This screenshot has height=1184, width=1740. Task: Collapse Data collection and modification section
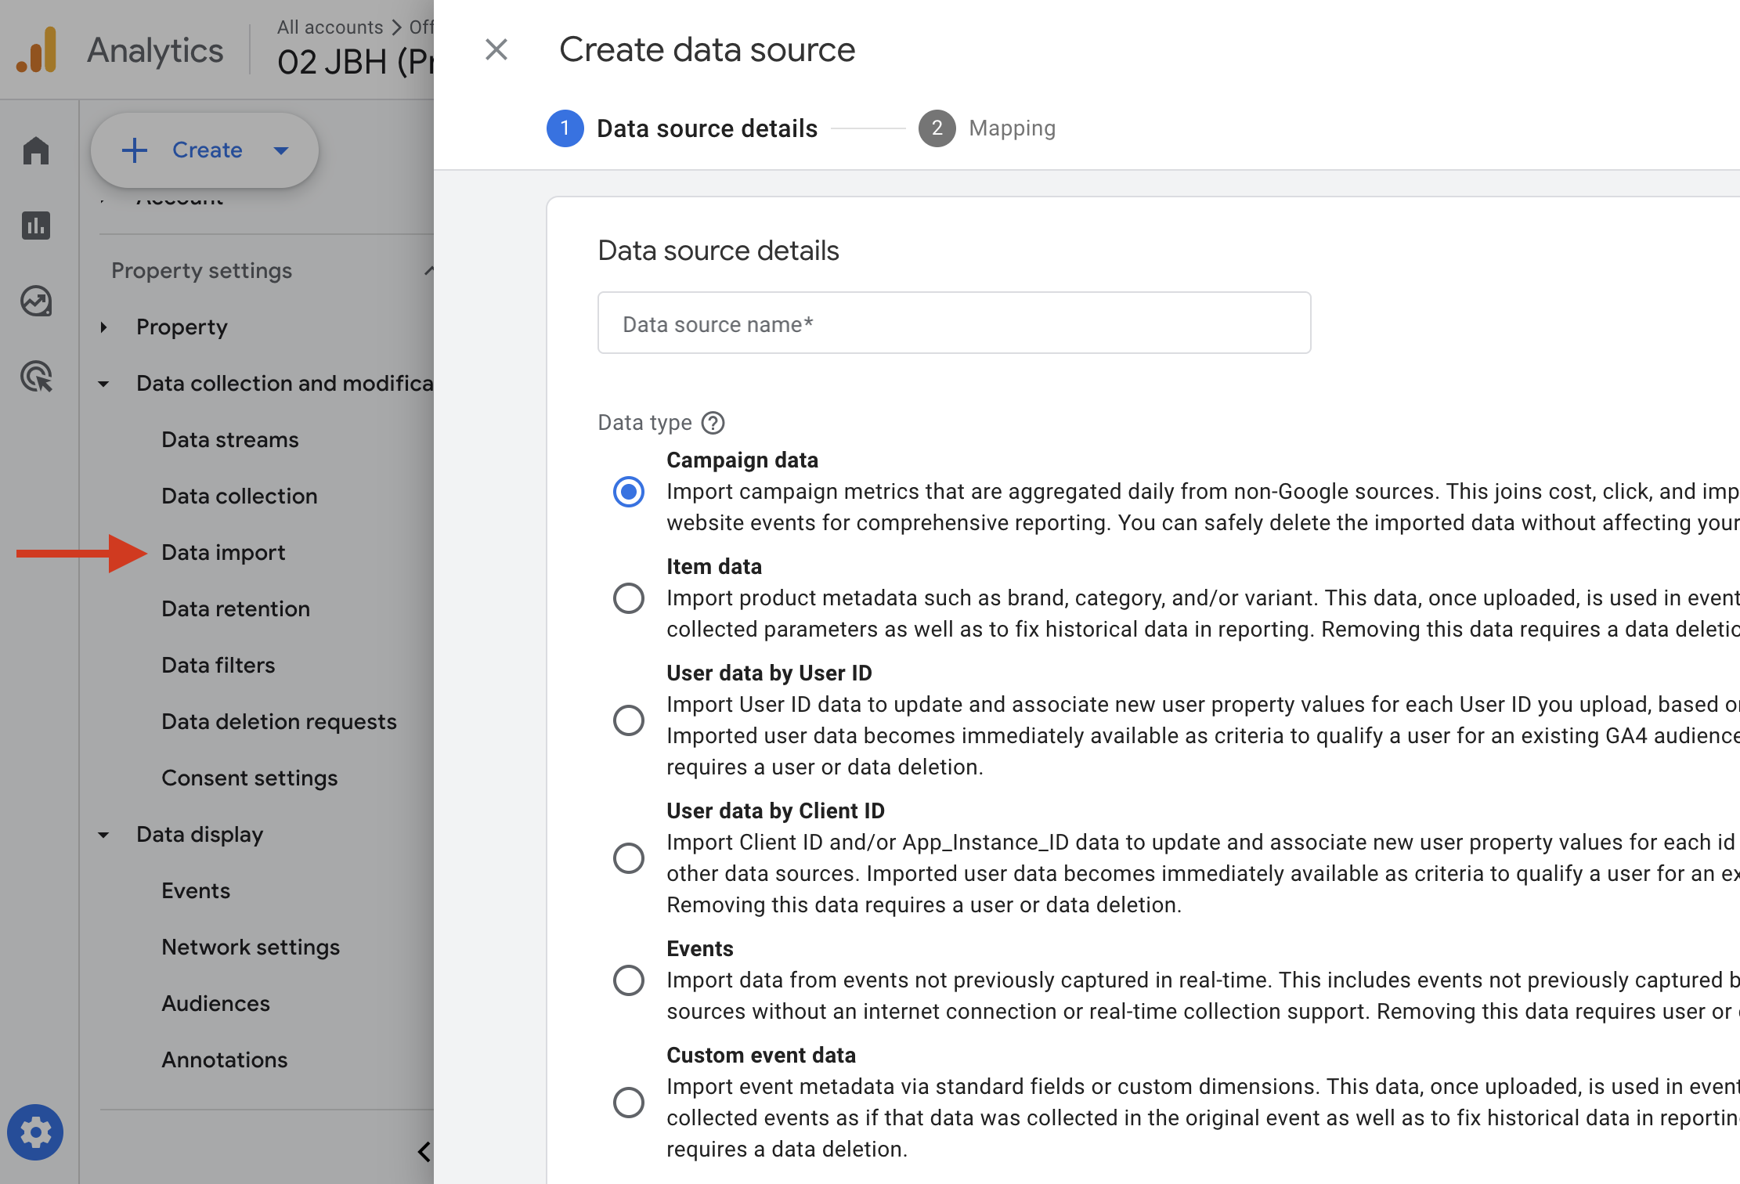point(103,384)
